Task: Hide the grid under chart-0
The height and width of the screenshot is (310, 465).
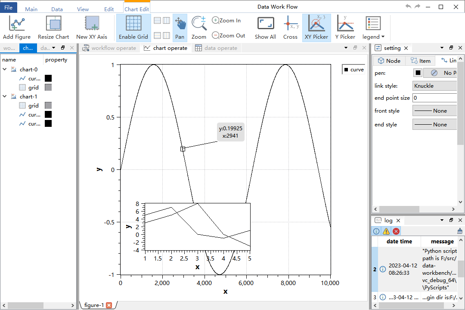Action: pos(33,87)
